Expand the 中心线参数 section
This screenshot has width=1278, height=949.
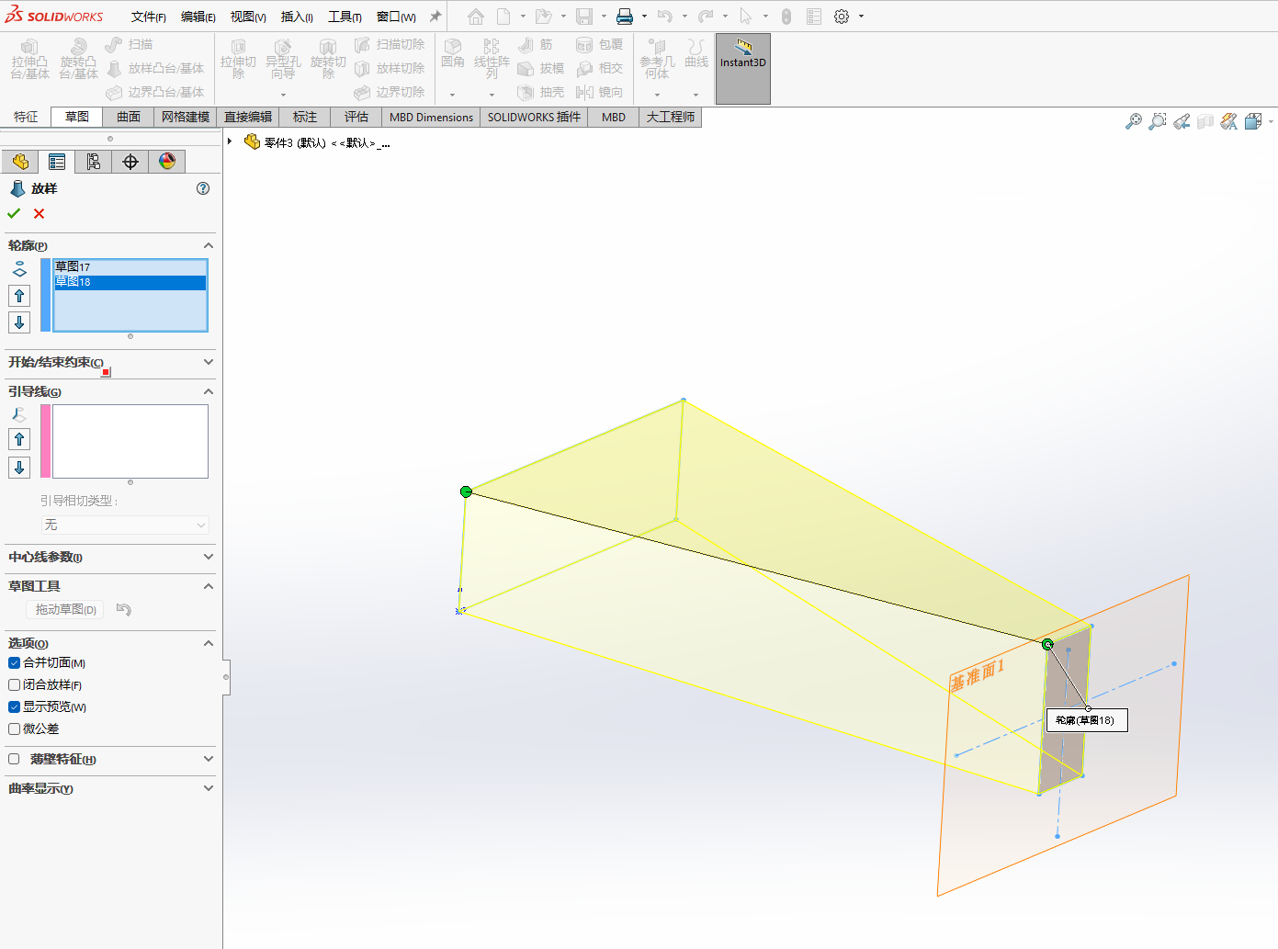tap(208, 557)
